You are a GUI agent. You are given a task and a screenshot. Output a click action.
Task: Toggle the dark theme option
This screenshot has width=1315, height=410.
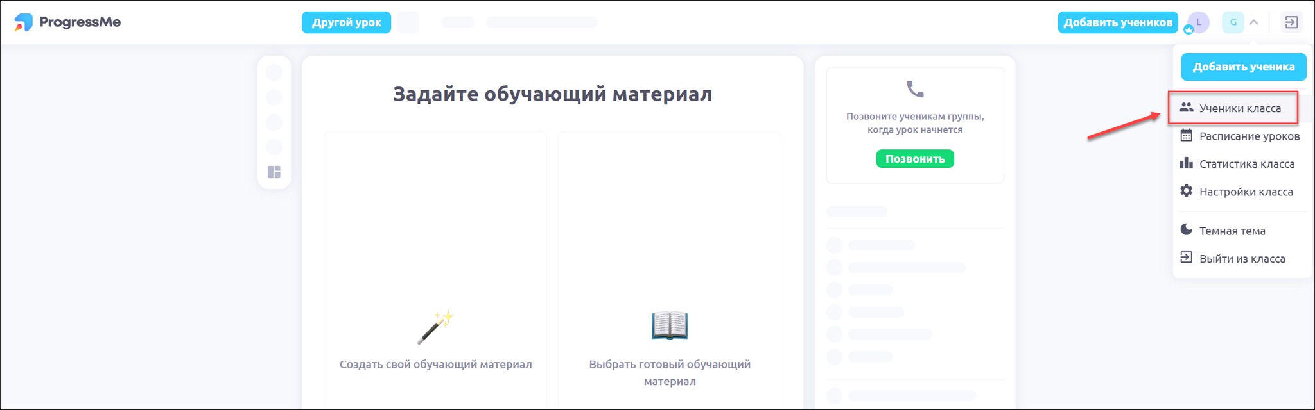1232,231
